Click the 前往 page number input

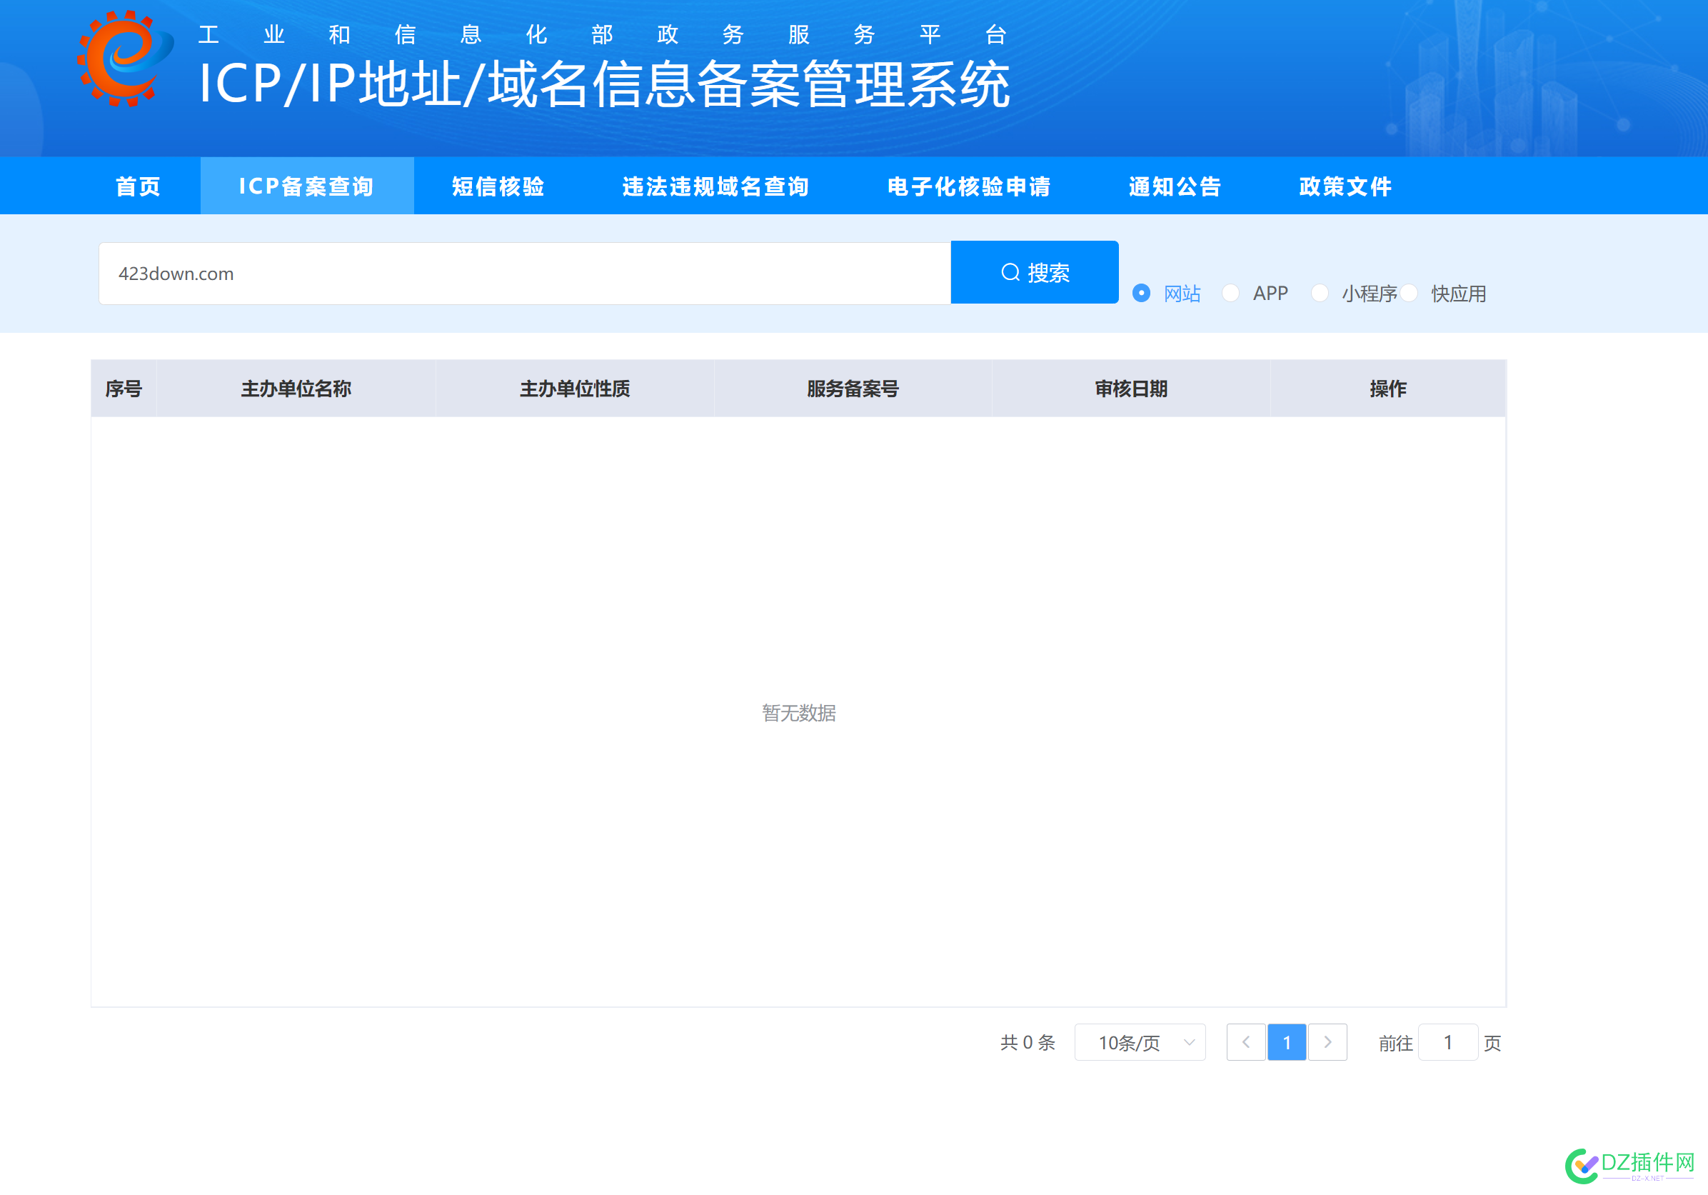[x=1447, y=1042]
